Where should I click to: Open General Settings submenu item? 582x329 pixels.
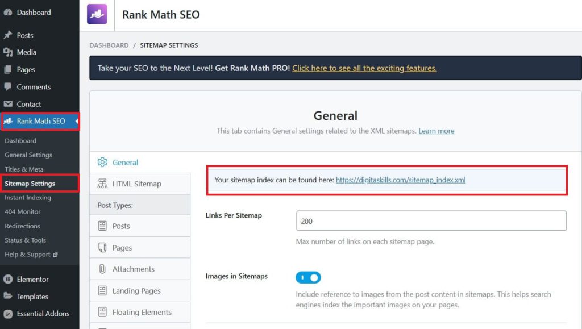tap(28, 155)
